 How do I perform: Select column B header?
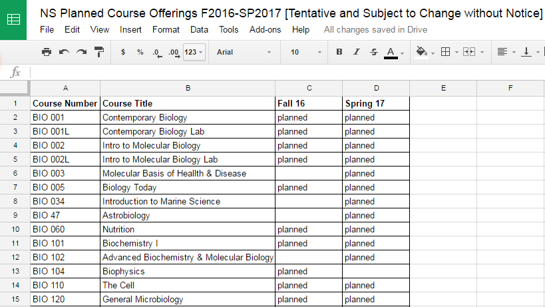click(x=188, y=89)
